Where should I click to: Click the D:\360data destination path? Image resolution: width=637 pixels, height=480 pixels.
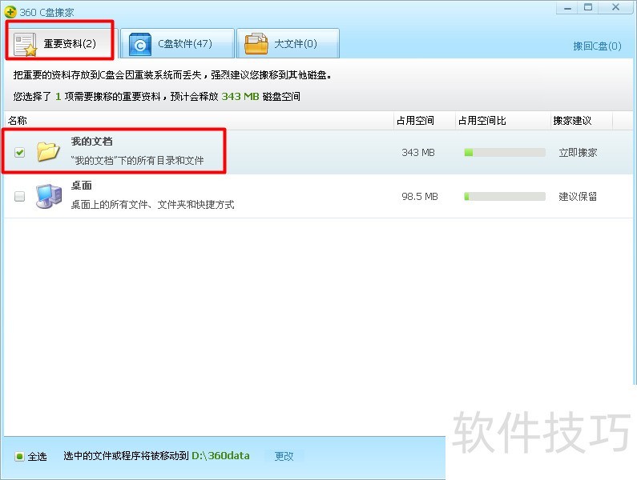(220, 456)
